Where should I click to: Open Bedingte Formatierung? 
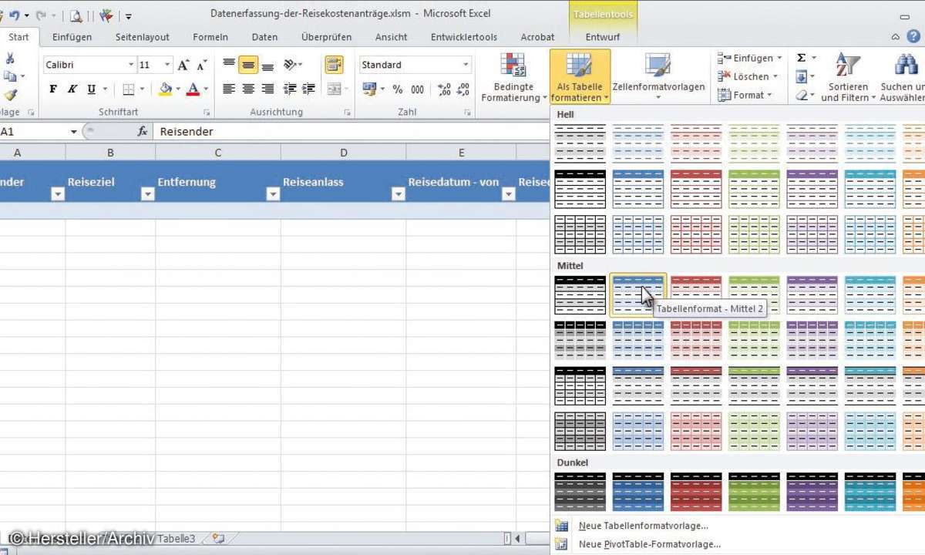coord(513,78)
